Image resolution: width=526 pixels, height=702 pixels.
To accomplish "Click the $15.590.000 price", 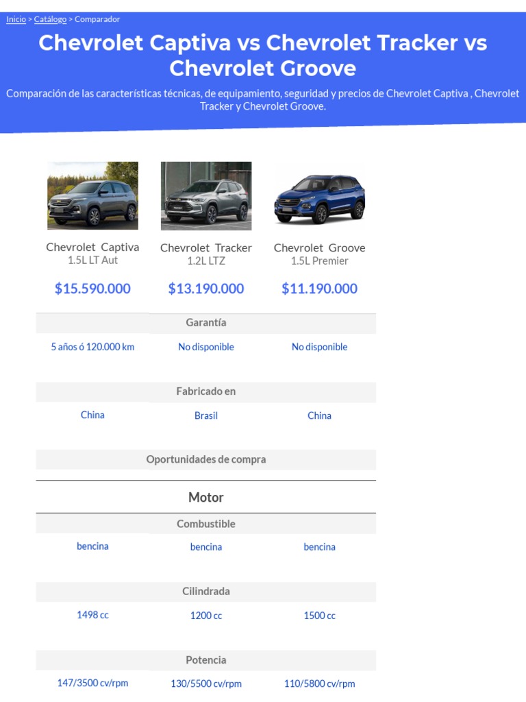I will coord(92,289).
